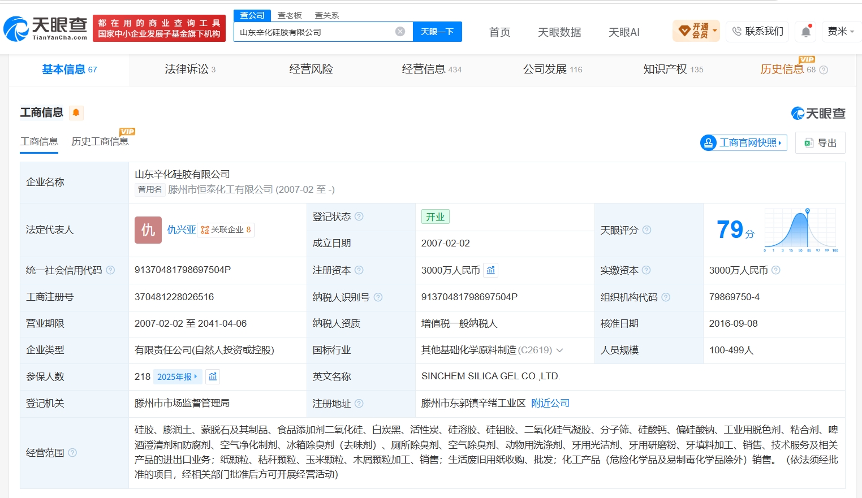Click the 核准日期 value 2016-09-08
Viewport: 862px width, 498px height.
[x=734, y=324]
